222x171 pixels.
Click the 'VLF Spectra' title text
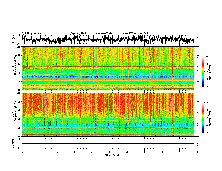32,34
